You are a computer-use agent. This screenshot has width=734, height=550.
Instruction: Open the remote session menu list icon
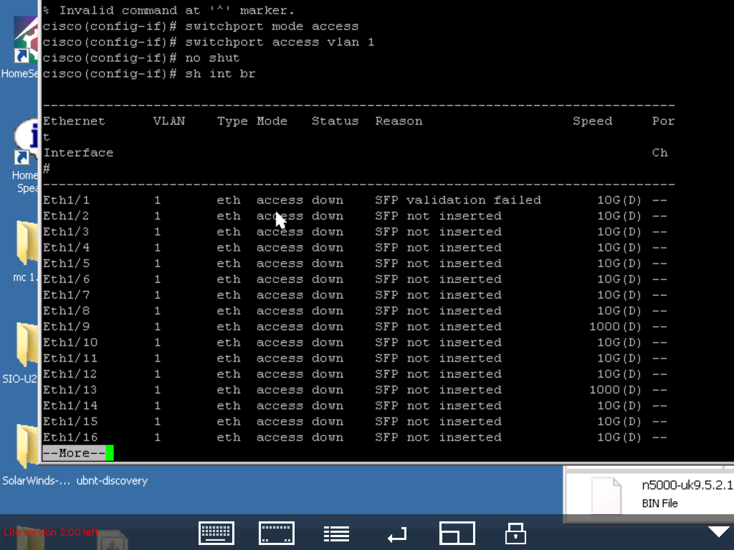[336, 534]
